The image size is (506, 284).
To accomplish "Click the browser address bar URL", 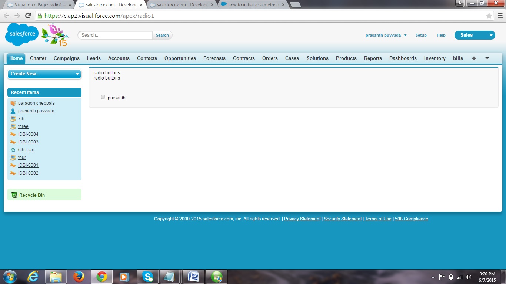I will coord(99,16).
